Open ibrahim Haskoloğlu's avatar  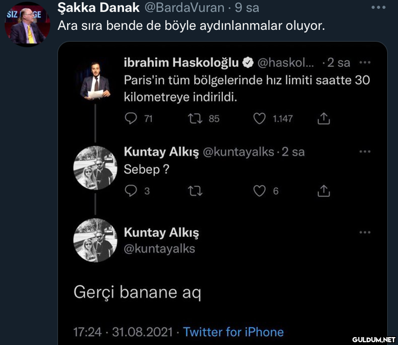[x=96, y=79]
